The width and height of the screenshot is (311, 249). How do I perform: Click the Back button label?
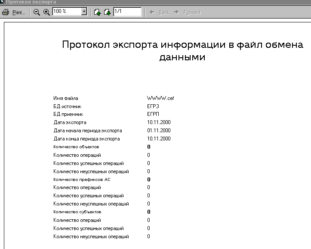coord(164,12)
